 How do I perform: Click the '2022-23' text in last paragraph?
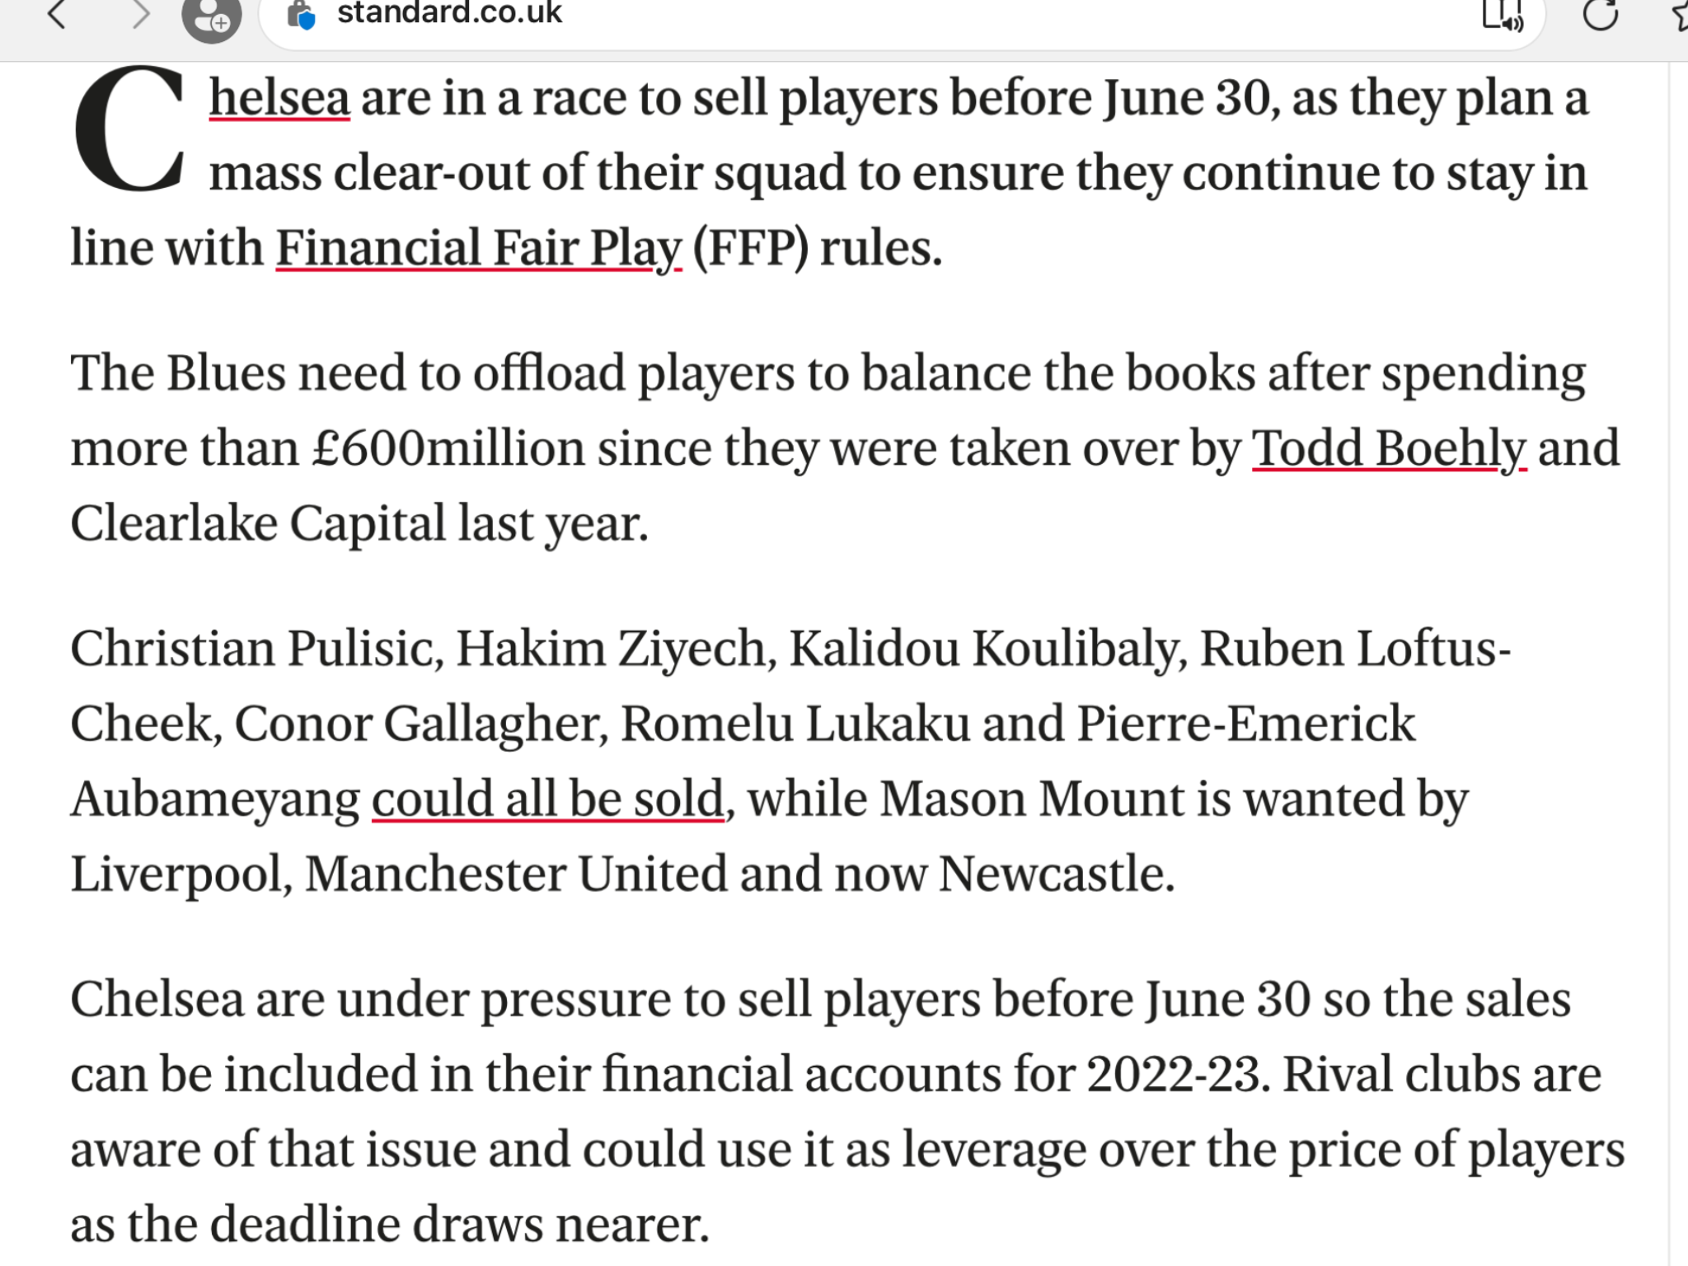point(1175,1075)
